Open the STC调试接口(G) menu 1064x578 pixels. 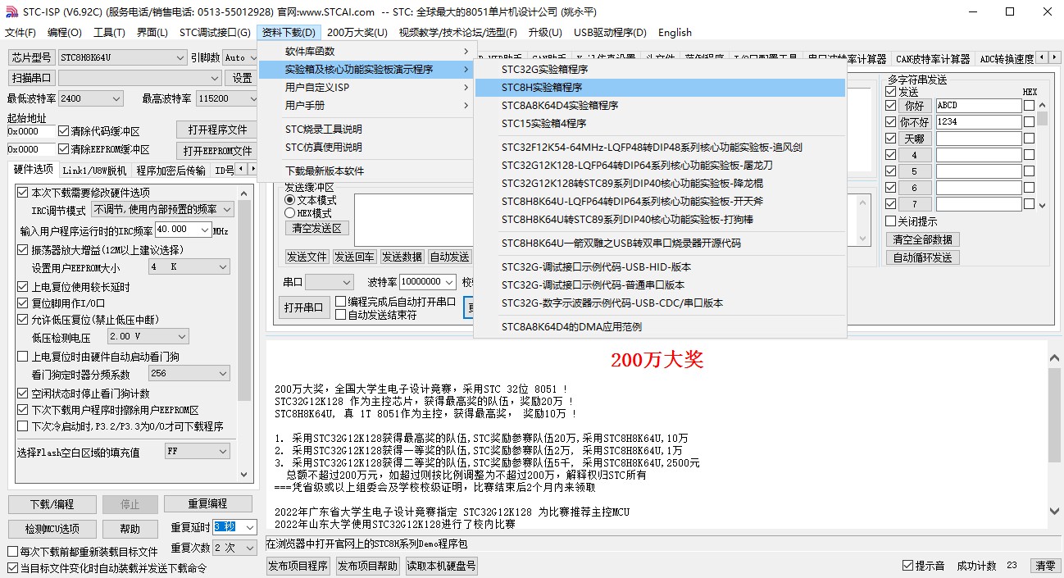tap(215, 33)
